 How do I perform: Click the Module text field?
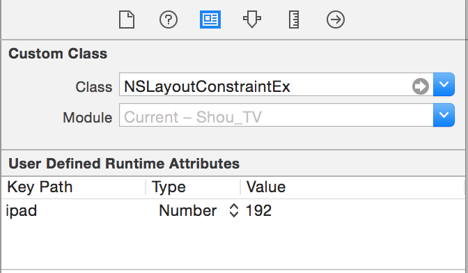pyautogui.click(x=276, y=115)
